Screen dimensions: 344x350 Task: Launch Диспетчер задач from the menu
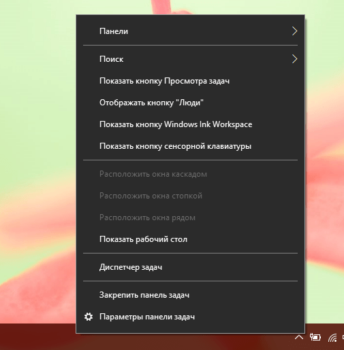click(190, 267)
